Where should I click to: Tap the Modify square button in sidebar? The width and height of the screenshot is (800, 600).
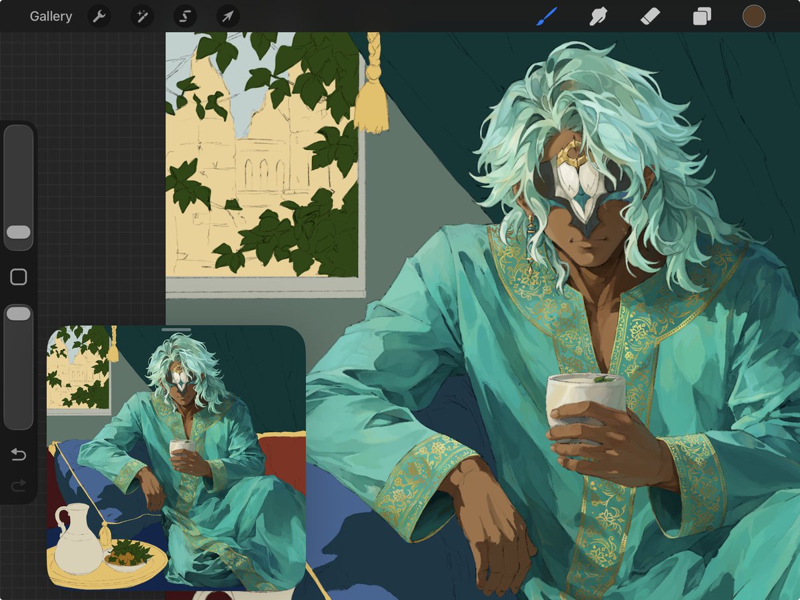pyautogui.click(x=19, y=277)
